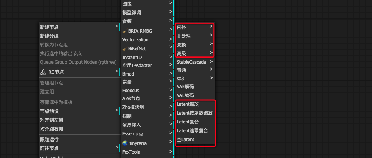
Task: Open the Zho模块组 submenu
Action: [x=147, y=107]
